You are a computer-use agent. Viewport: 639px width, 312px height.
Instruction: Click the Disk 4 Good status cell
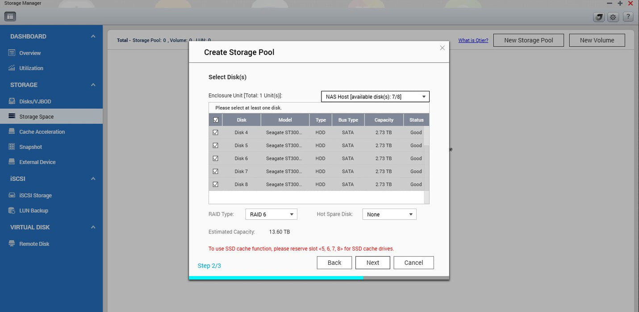click(416, 133)
